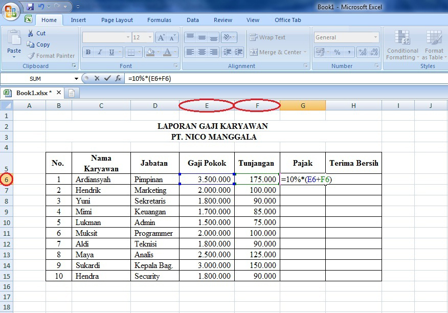Click Insert Function fx icon

click(118, 78)
